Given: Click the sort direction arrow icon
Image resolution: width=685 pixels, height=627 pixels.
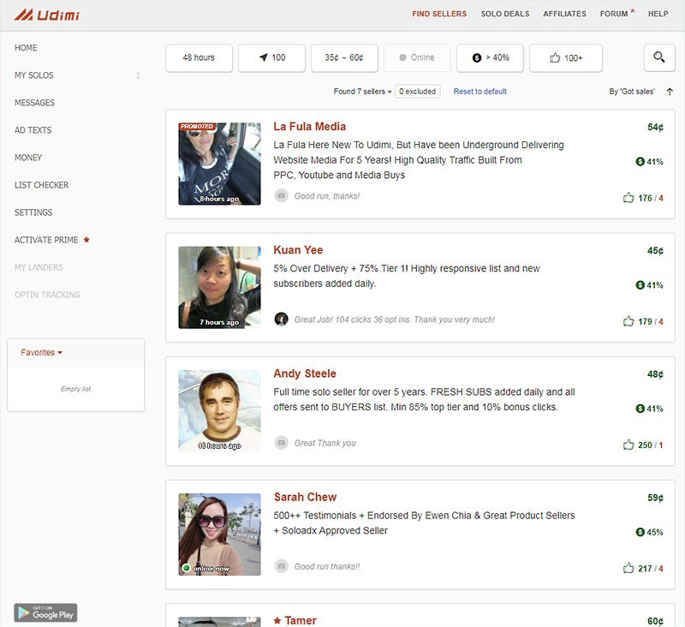Looking at the screenshot, I should (670, 92).
